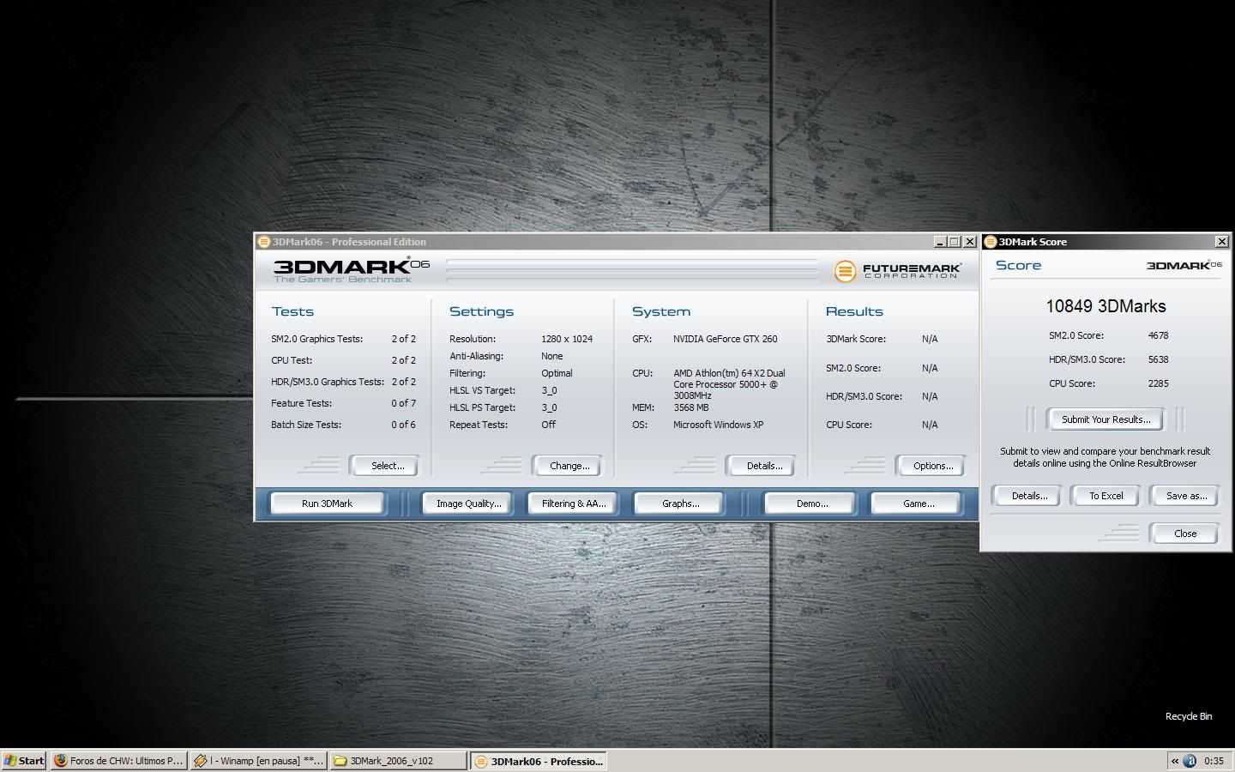
Task: Click the memory value 3568 MB
Action: coord(691,407)
